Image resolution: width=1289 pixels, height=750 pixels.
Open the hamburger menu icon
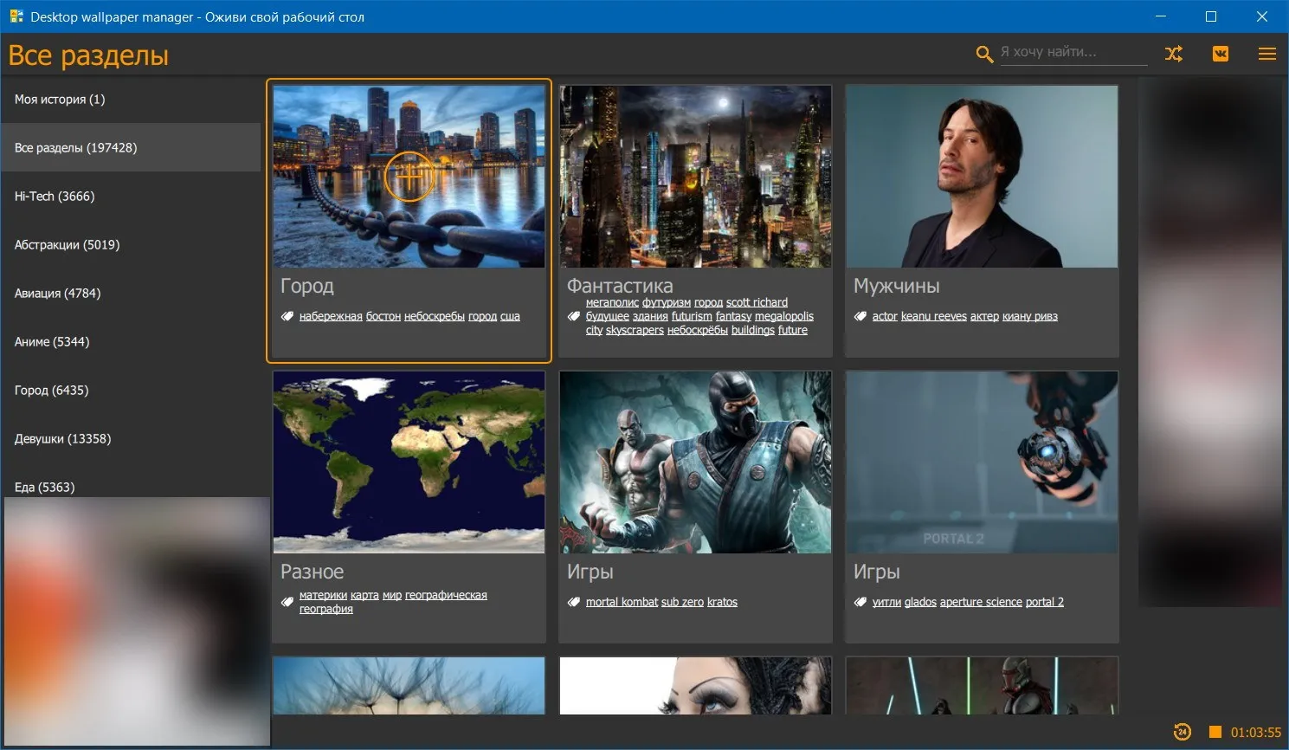point(1266,54)
